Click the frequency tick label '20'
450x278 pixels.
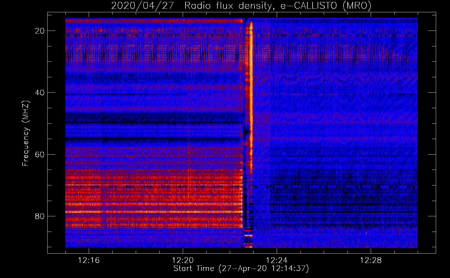click(x=40, y=31)
